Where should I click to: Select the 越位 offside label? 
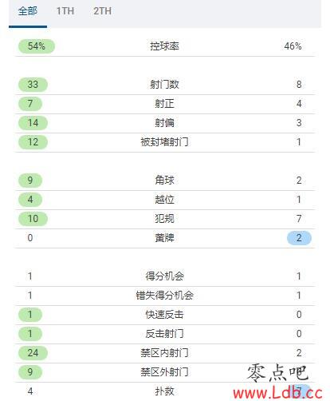tap(164, 200)
